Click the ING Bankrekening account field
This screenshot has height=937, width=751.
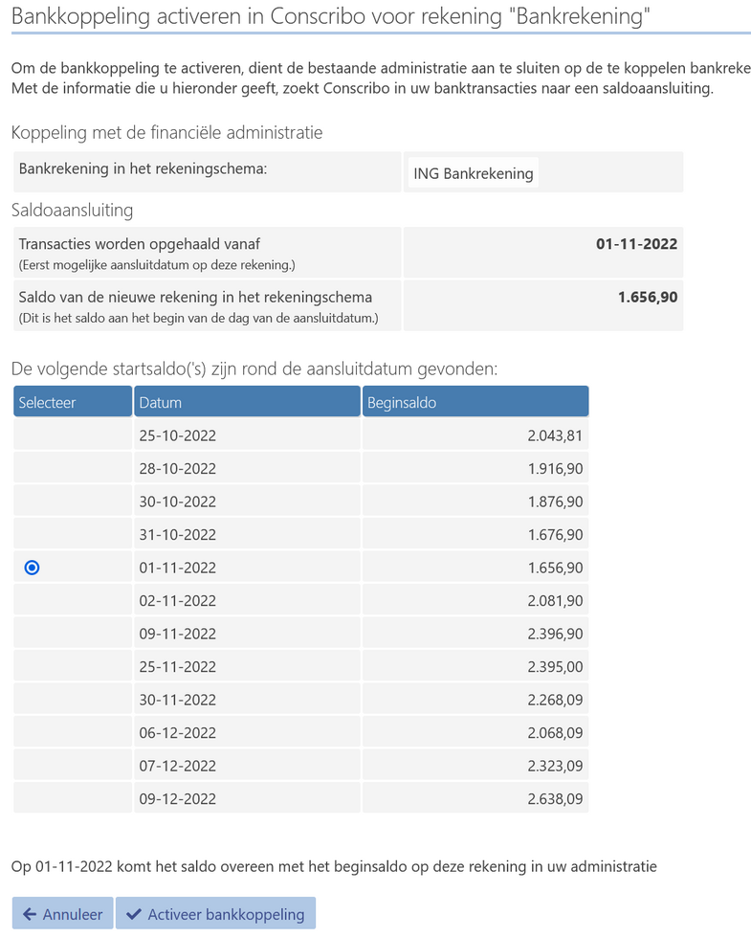tap(473, 173)
